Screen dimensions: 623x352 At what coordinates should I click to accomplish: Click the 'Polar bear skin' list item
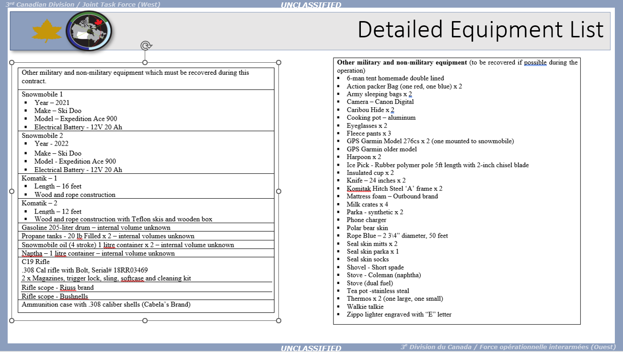[367, 228]
